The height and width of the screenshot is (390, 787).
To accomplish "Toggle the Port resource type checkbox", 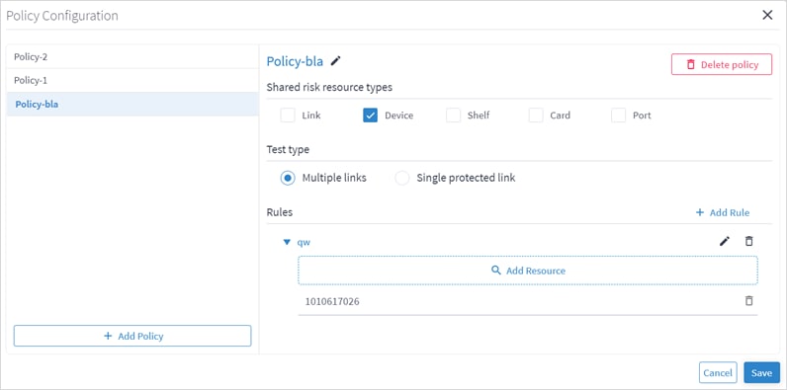I will pos(618,116).
